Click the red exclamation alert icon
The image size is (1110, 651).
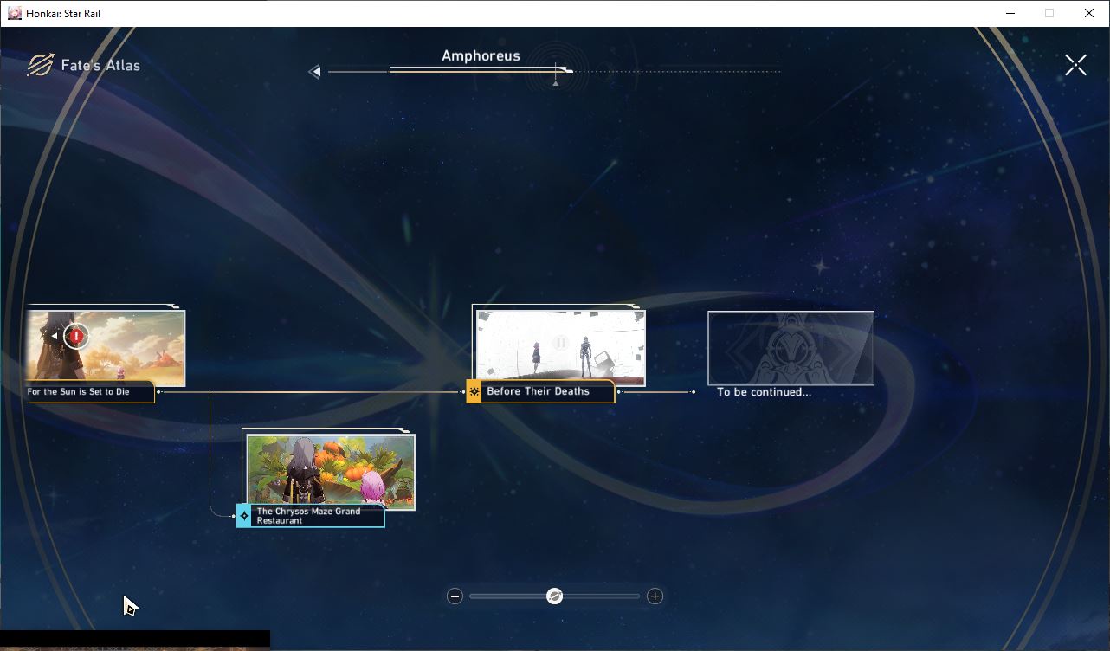pos(76,336)
